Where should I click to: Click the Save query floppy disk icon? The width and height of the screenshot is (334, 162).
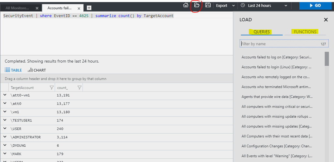point(208,5)
